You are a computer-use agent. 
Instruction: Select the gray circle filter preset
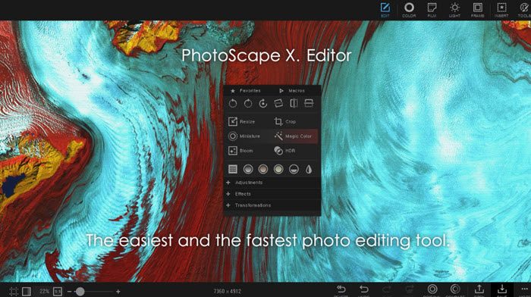point(248,169)
